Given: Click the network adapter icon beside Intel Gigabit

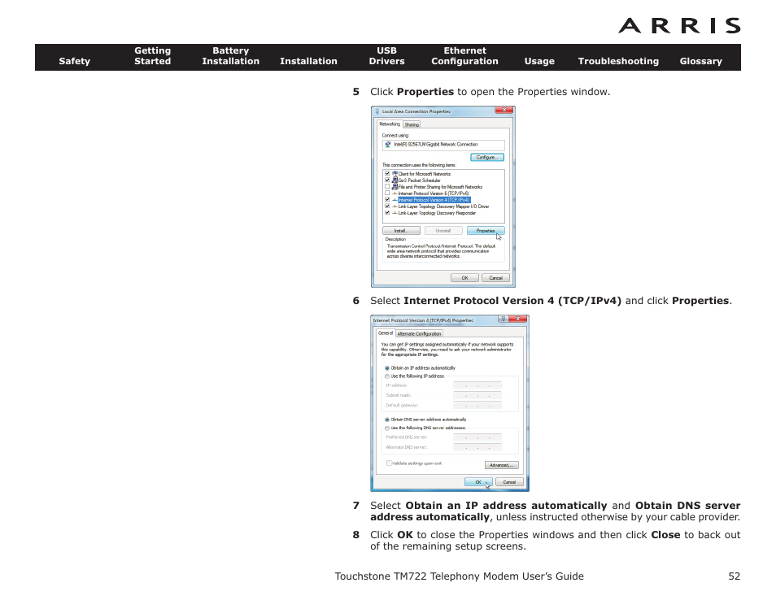Looking at the screenshot, I should (388, 145).
